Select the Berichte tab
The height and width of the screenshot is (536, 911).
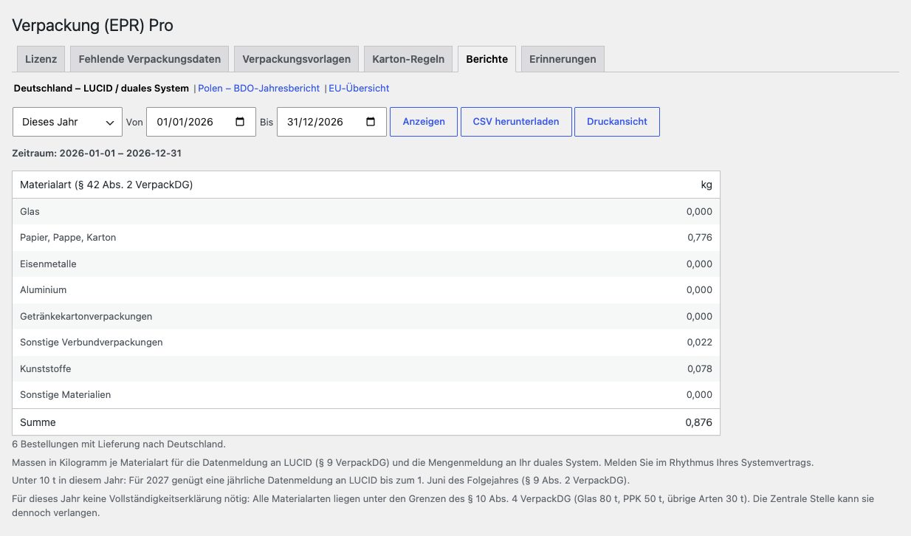[x=487, y=59]
